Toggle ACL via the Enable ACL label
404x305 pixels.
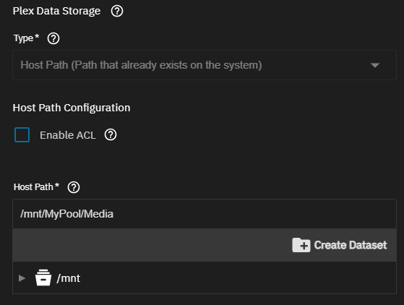pyautogui.click(x=68, y=135)
